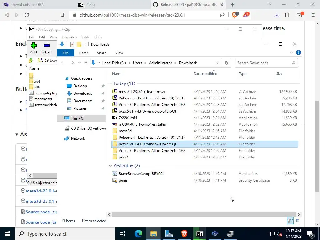Click the Source code (tar) link
Image resolution: width=320 pixels, height=240 pixels.
click(x=41, y=222)
